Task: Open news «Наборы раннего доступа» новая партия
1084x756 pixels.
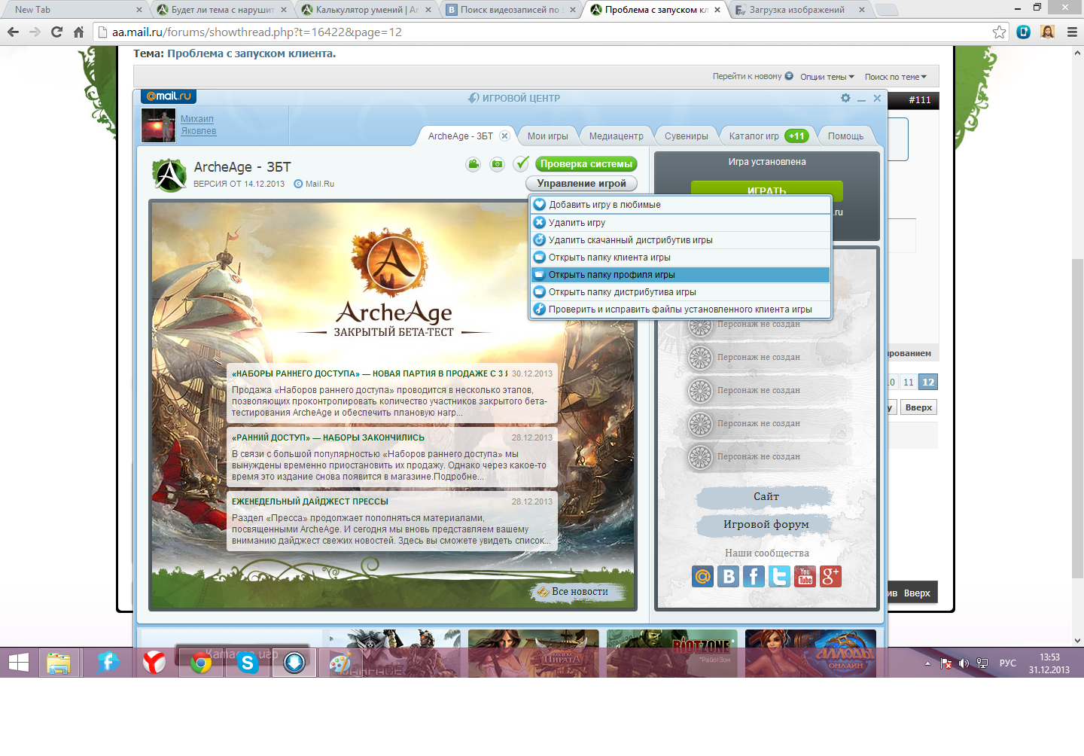Action: (370, 373)
